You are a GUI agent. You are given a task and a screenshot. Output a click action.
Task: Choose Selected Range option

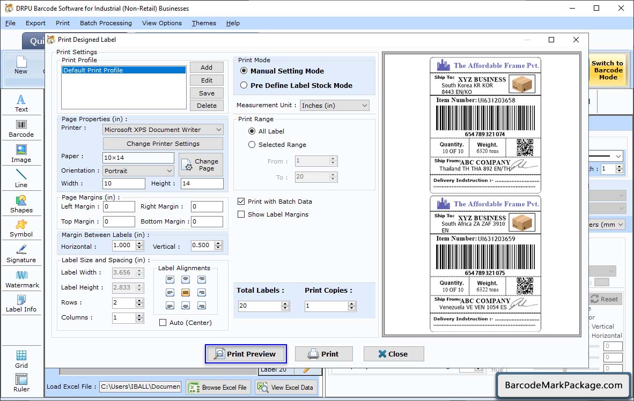[x=277, y=144]
